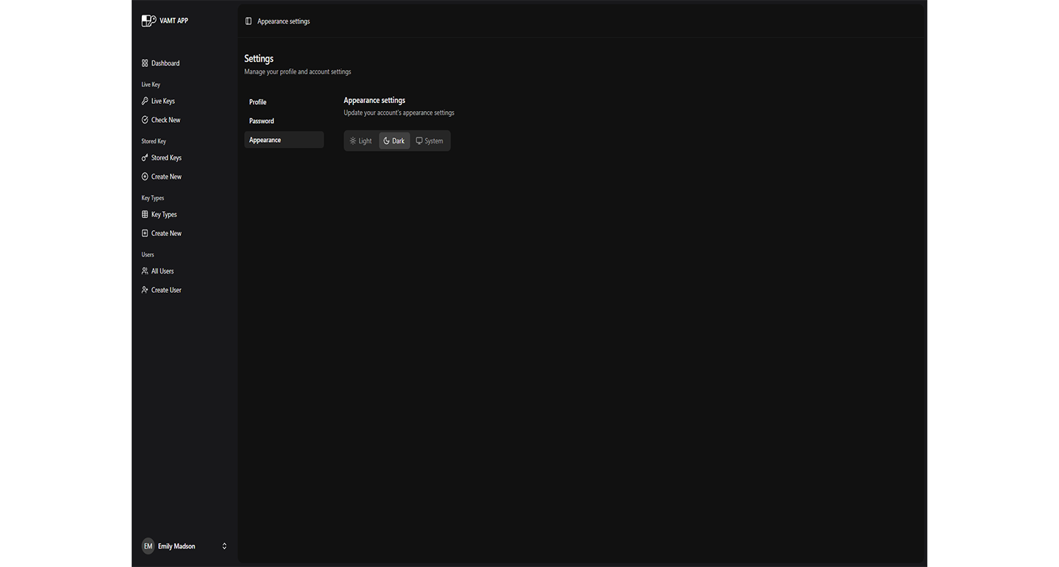Click the Check New checkmark icon
Screen dimensions: 1059x567
pyautogui.click(x=145, y=120)
